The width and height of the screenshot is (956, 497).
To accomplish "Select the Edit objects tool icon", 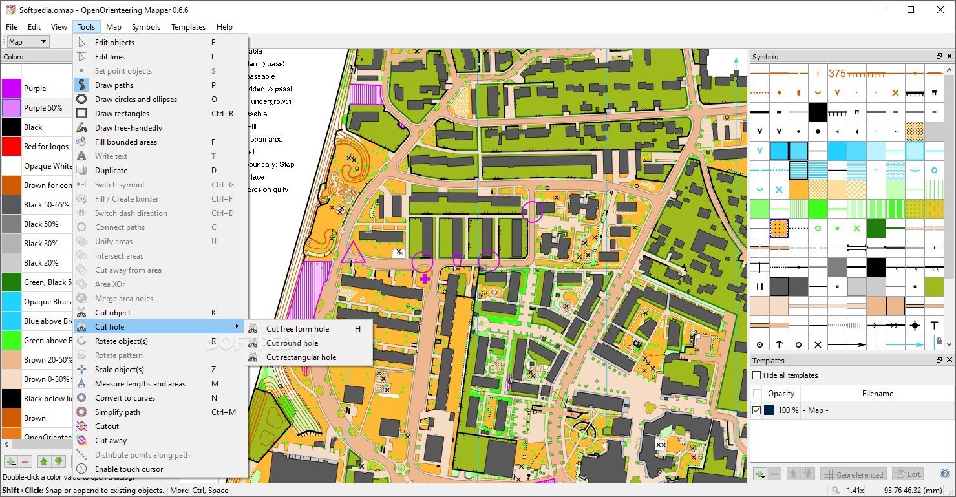I will point(81,43).
